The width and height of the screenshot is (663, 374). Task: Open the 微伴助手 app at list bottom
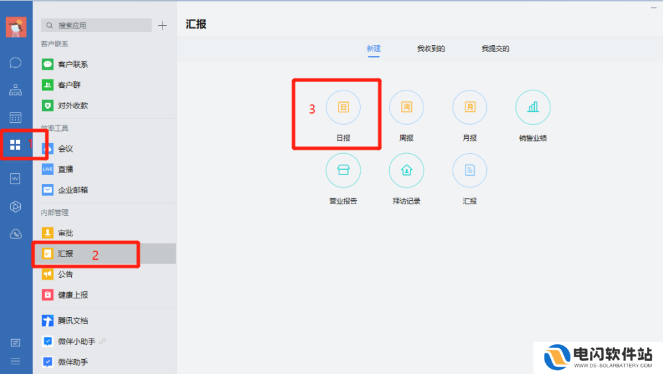pos(104,362)
